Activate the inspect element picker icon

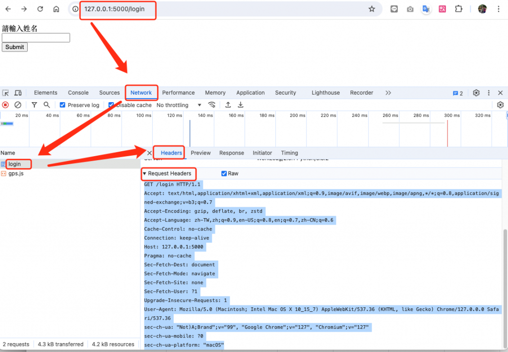[x=5, y=93]
